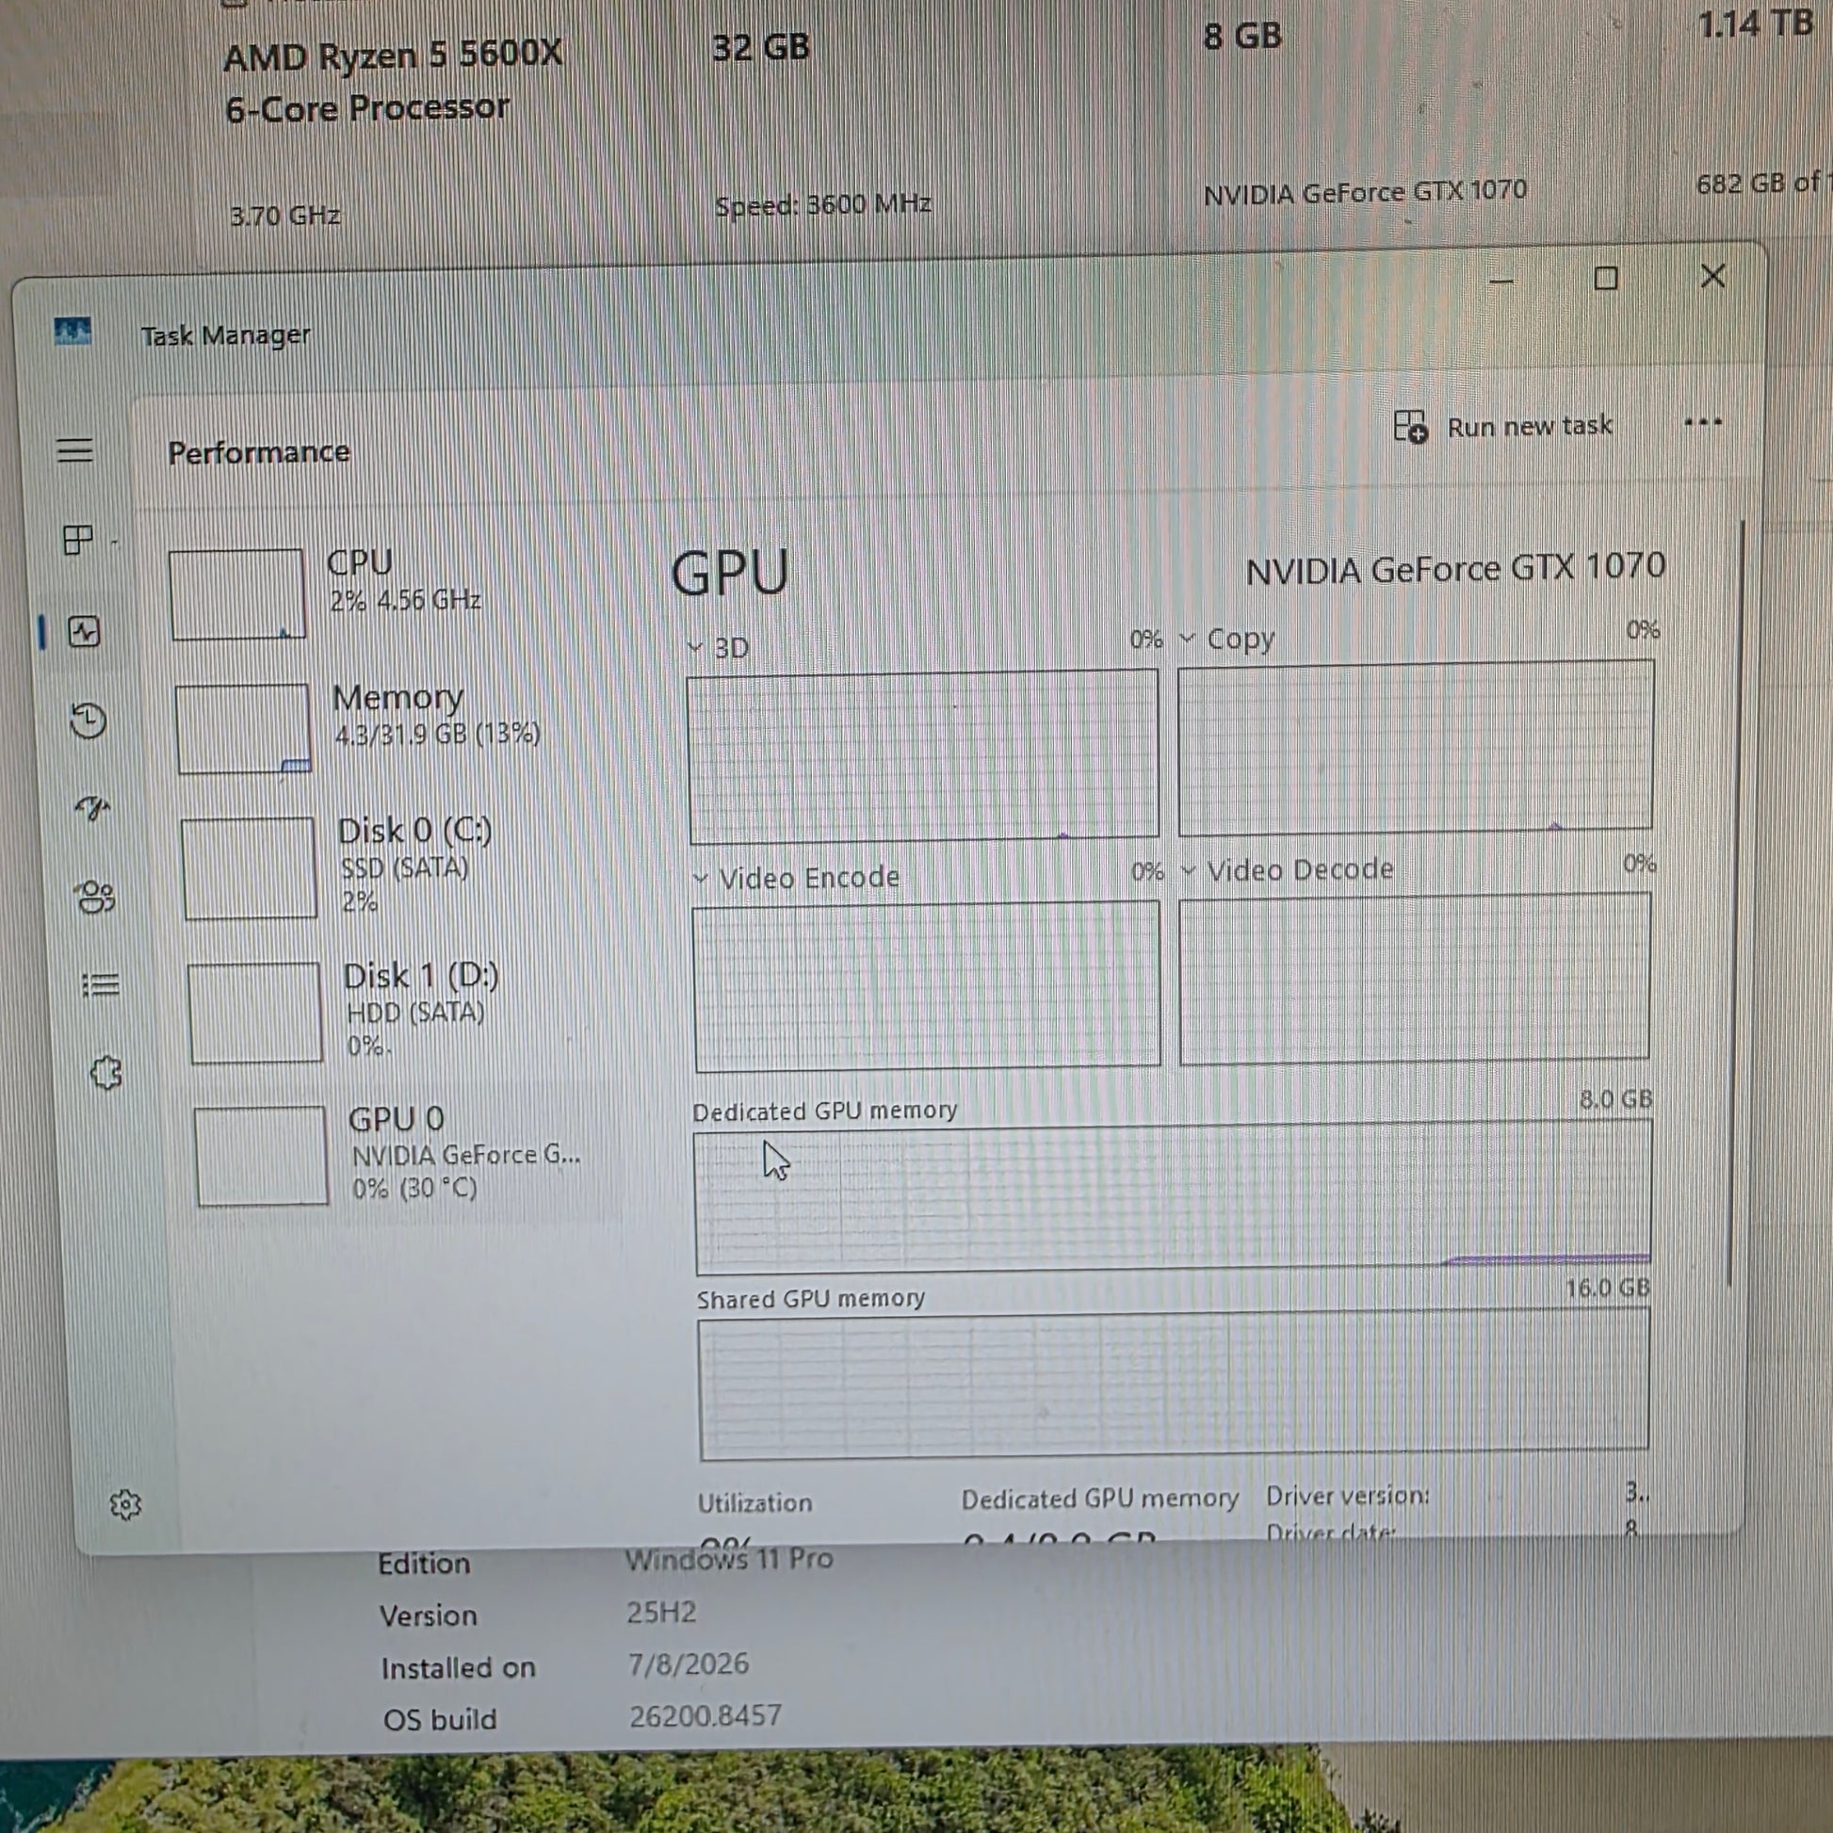Click the "7/8/2026" installed-on date
Screen dimensions: 1833x1833
click(689, 1664)
